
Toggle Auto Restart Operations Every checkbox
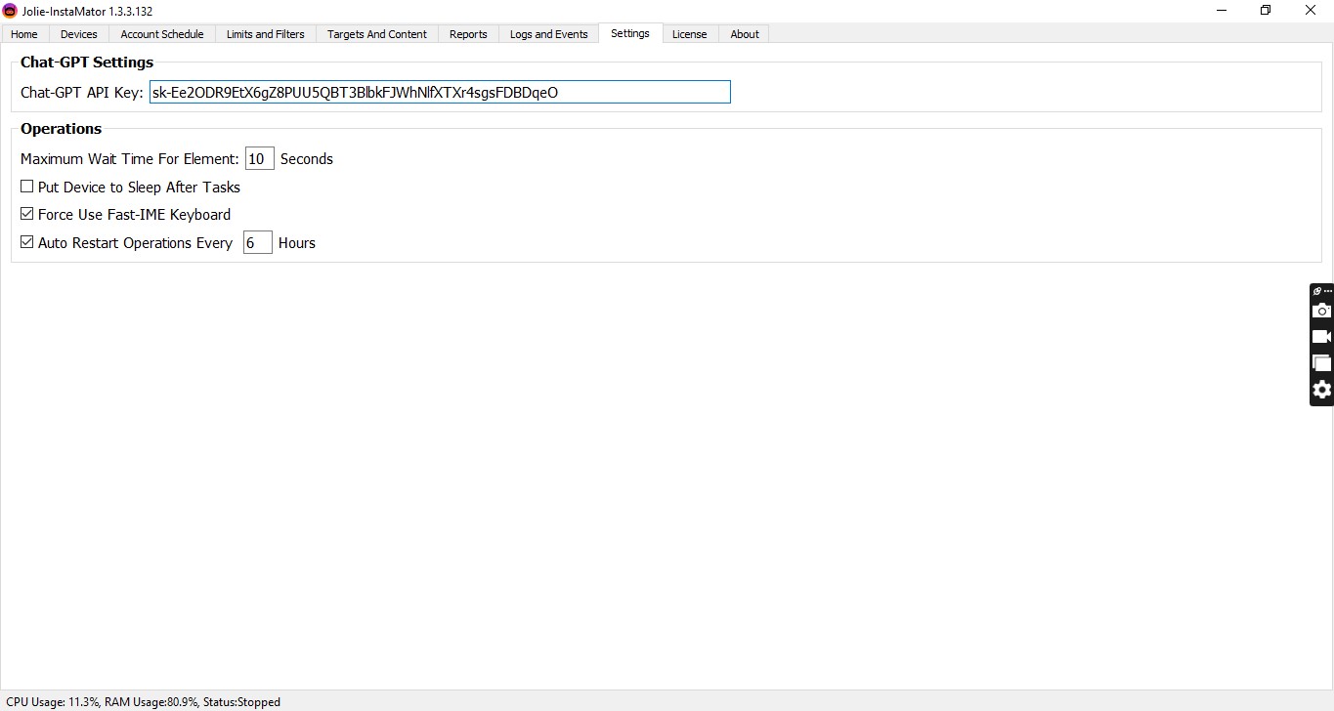[x=27, y=242]
